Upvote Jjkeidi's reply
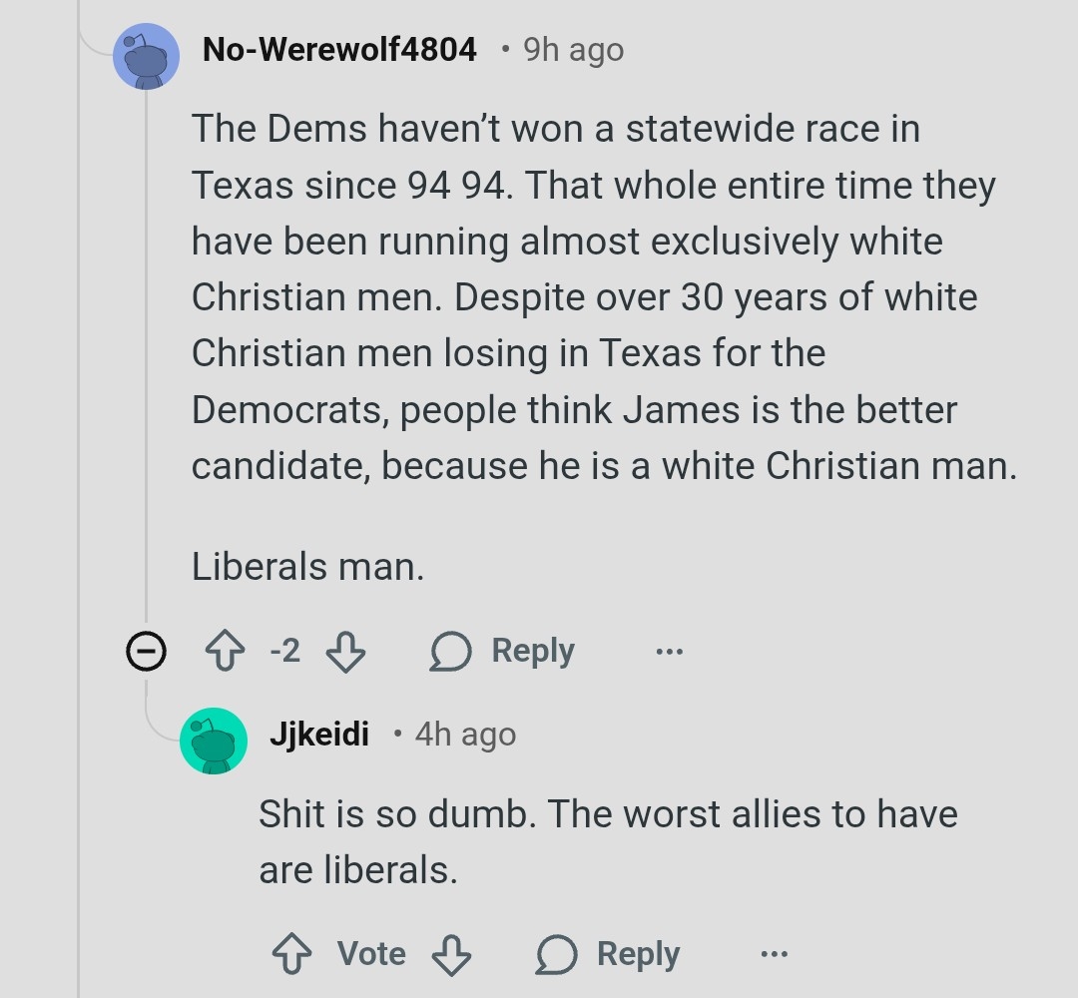Screen dimensions: 1078x998 pyautogui.click(x=291, y=954)
